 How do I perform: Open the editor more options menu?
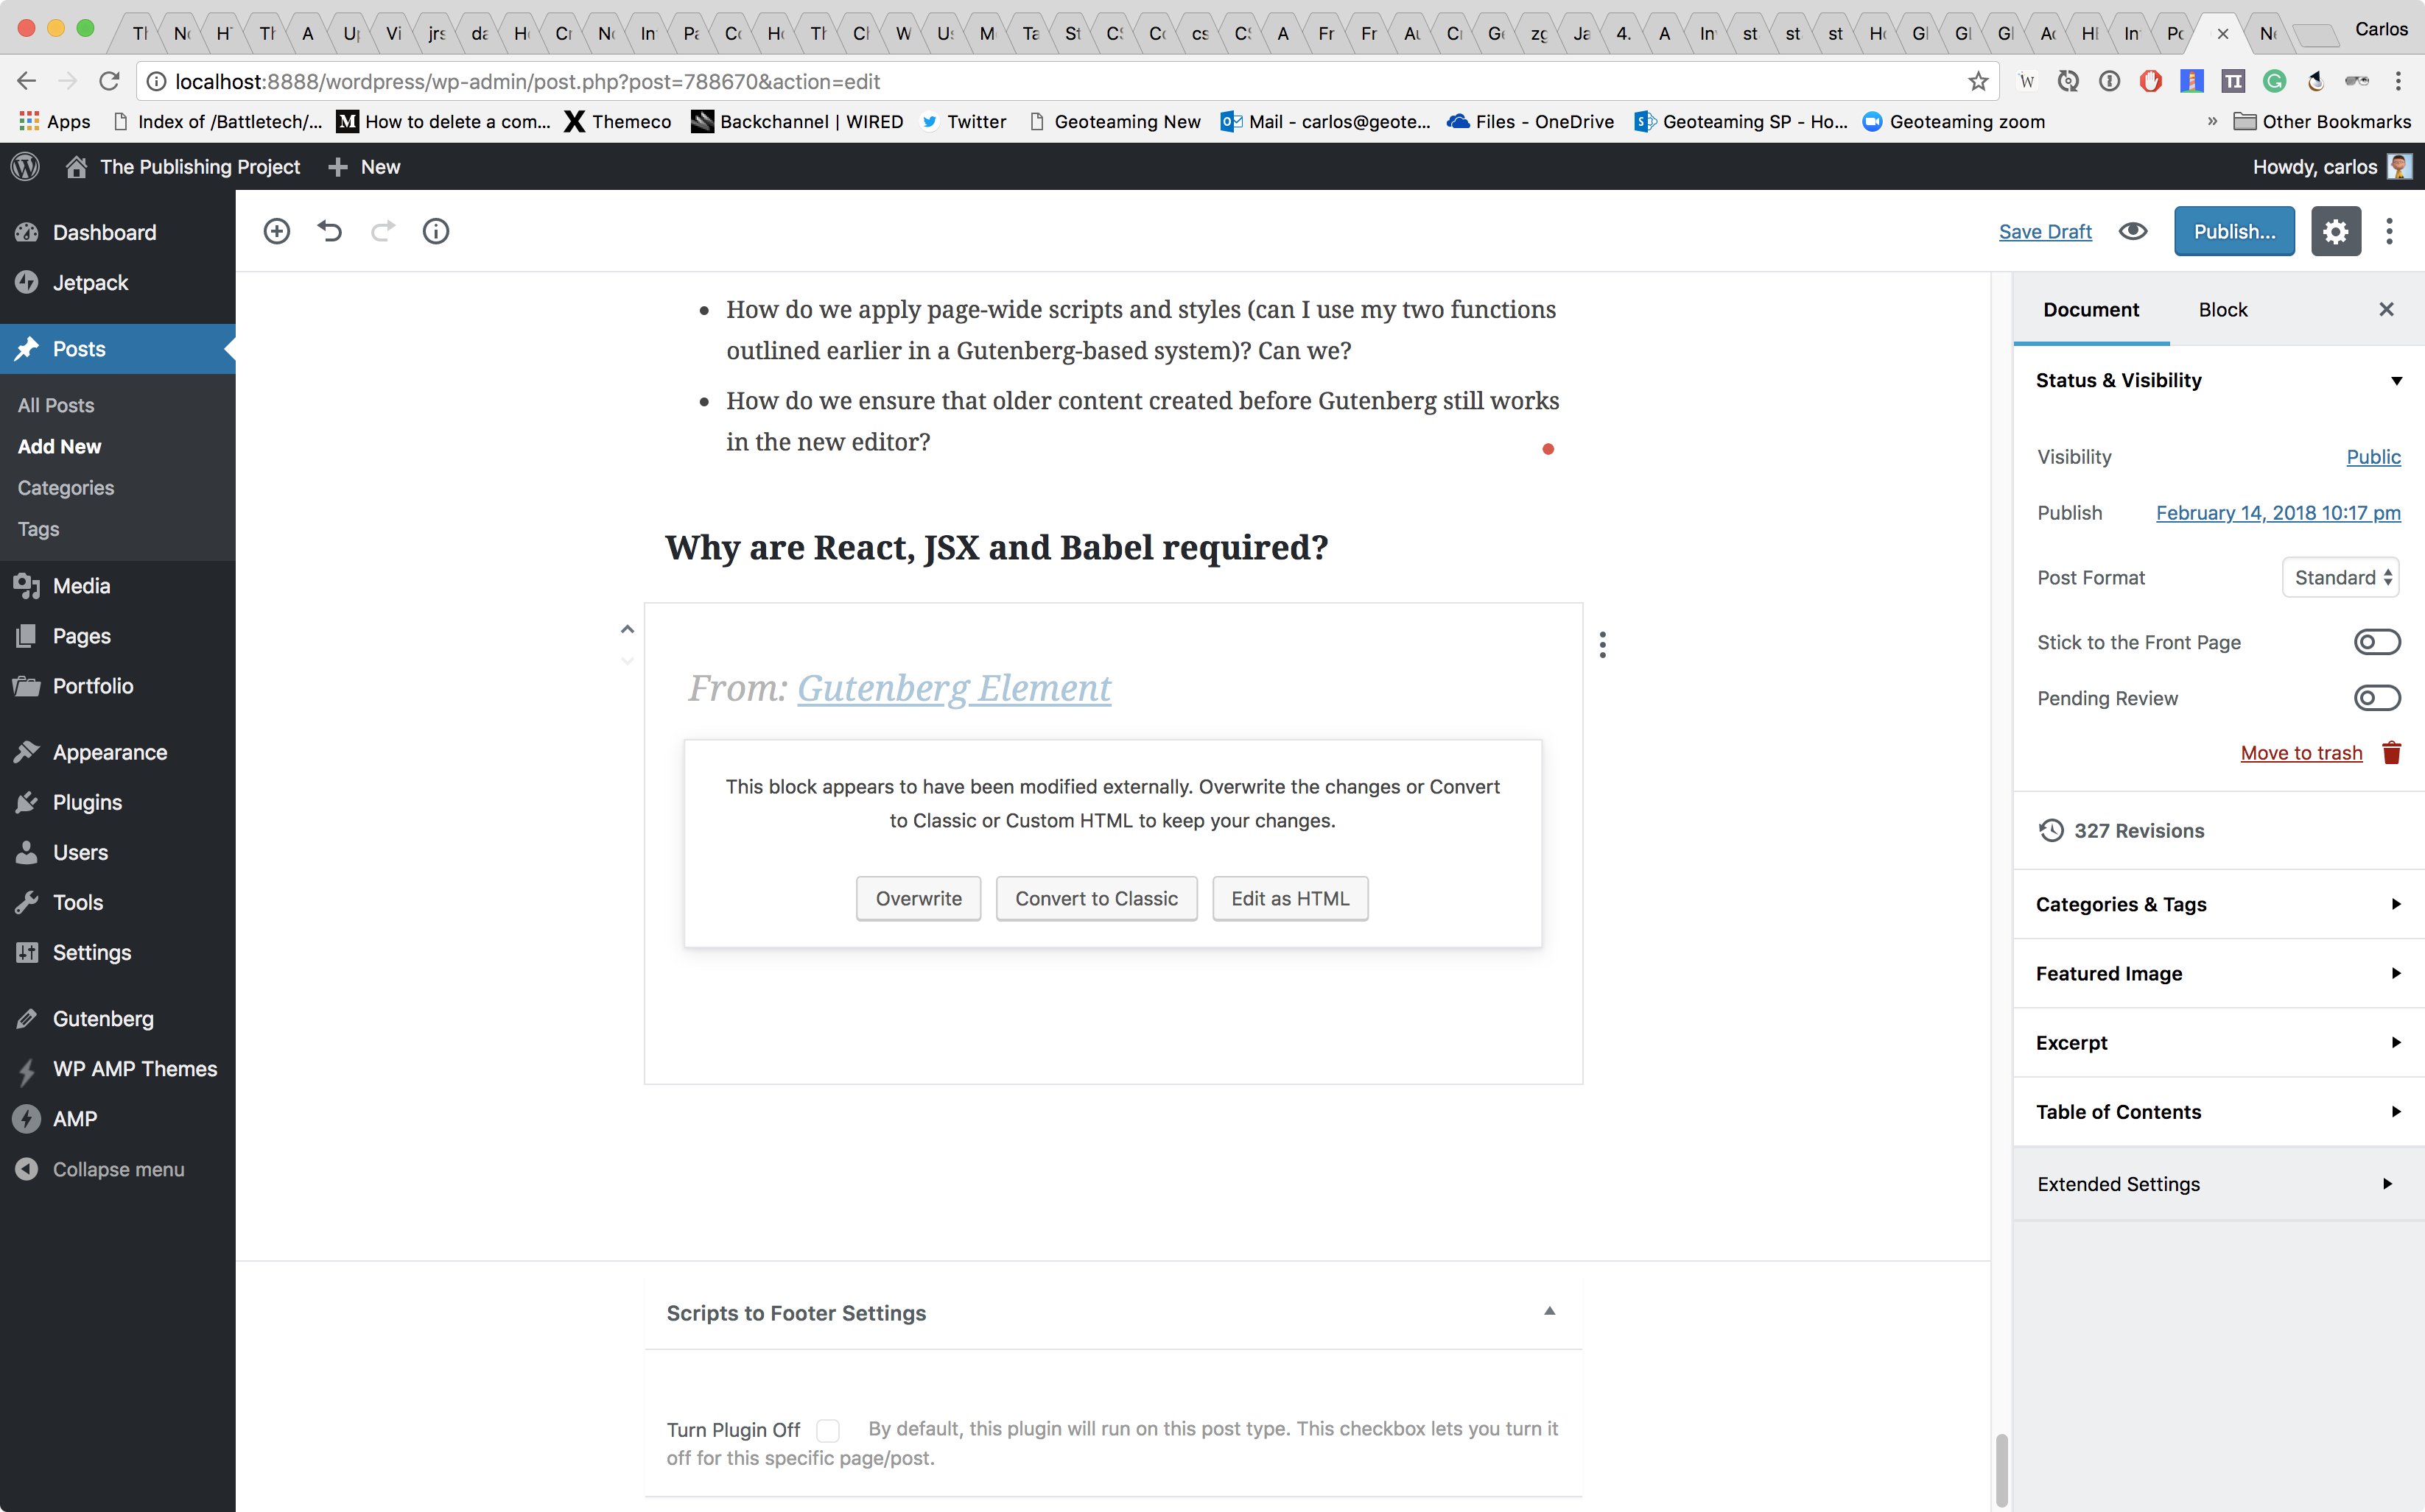[x=2389, y=231]
